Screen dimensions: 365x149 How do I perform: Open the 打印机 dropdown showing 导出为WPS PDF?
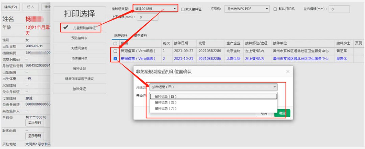click(x=247, y=9)
